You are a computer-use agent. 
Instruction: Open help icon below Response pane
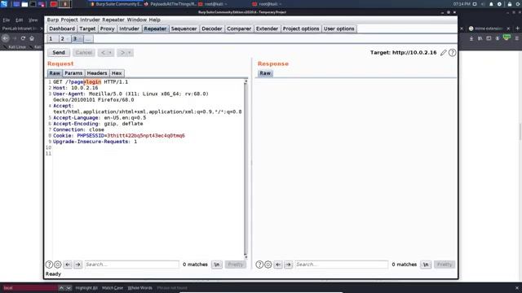pyautogui.click(x=259, y=265)
